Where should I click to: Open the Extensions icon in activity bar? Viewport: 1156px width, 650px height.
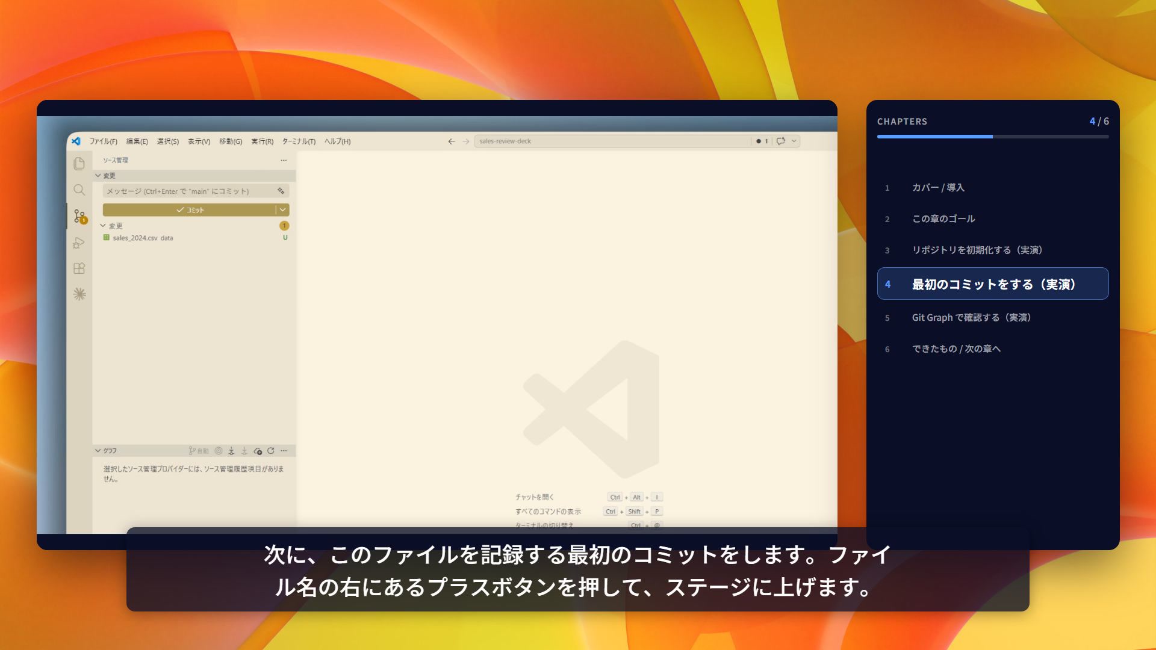coord(79,268)
